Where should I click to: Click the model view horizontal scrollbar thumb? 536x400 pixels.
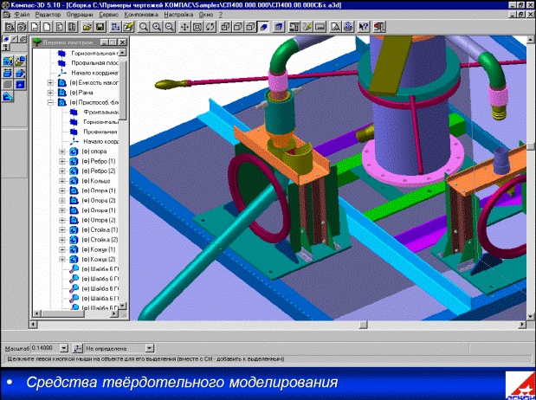(364, 325)
